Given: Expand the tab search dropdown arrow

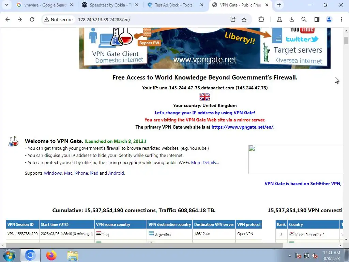Looking at the screenshot, I should 7,5.
